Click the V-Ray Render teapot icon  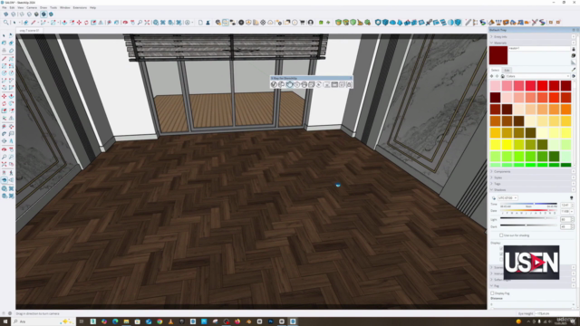tap(289, 84)
